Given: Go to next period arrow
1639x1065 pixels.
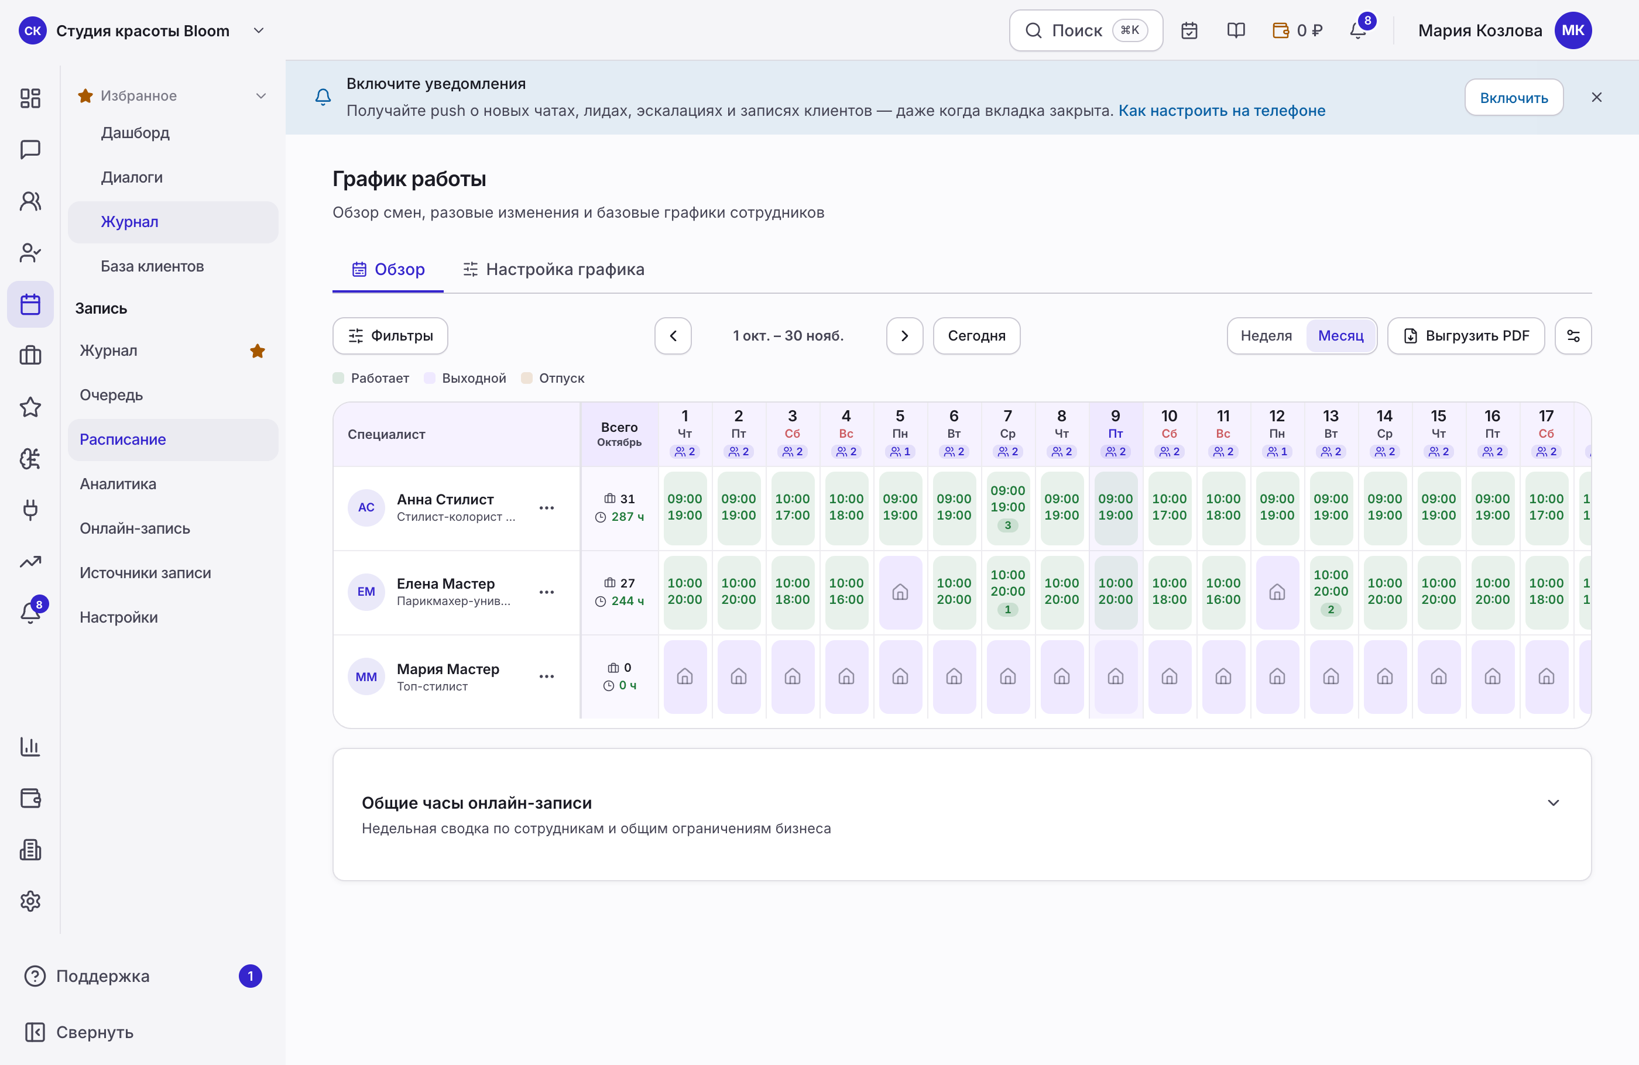Looking at the screenshot, I should tap(904, 336).
